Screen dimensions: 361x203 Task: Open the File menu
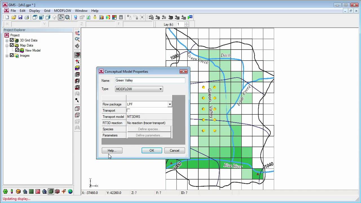(x=13, y=11)
